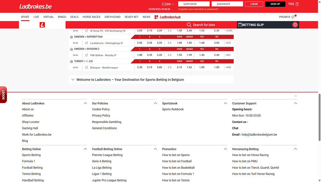Screen dimensions: 321x182
Task: Collapse Our Policies footer section
Action: click(155, 103)
